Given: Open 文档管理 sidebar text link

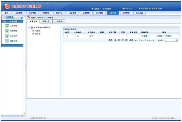Looking at the screenshot, I should point(14,31).
